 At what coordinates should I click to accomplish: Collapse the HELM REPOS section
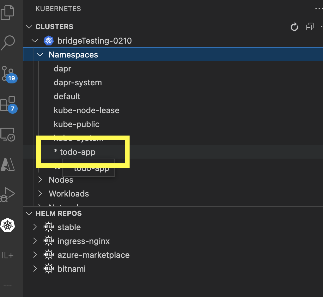pyautogui.click(x=29, y=213)
